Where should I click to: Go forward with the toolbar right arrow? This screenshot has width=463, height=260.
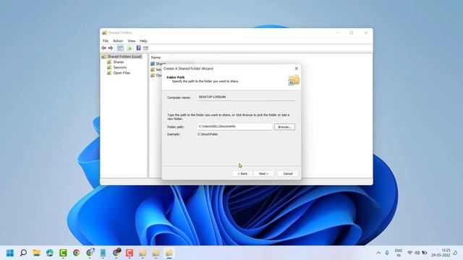[111, 48]
